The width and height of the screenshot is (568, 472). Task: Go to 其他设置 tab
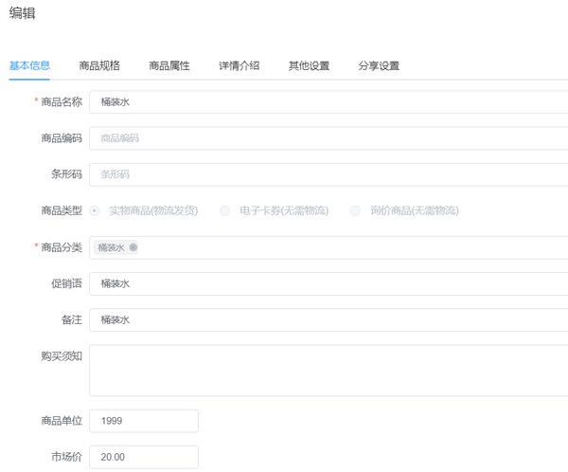tap(309, 65)
